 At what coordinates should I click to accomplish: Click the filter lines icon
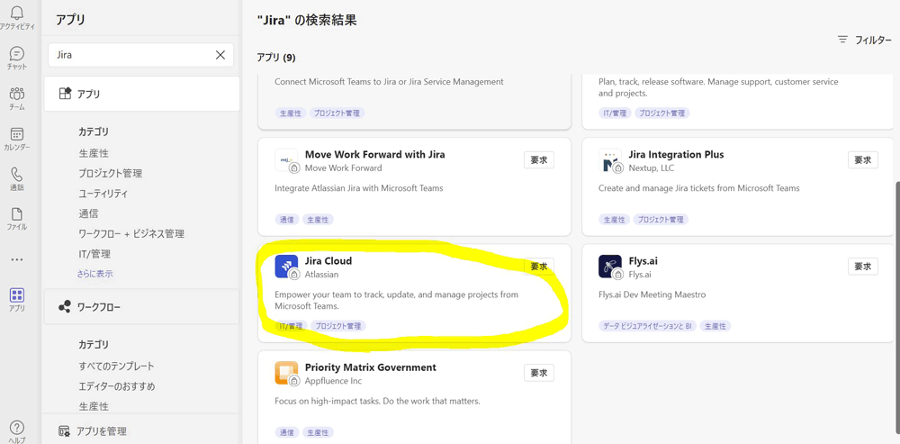pos(842,40)
